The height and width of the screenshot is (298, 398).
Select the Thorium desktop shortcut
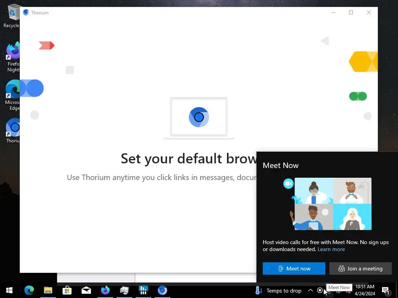click(x=13, y=131)
